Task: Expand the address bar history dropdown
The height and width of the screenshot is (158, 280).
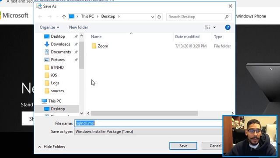Action: click(153, 17)
